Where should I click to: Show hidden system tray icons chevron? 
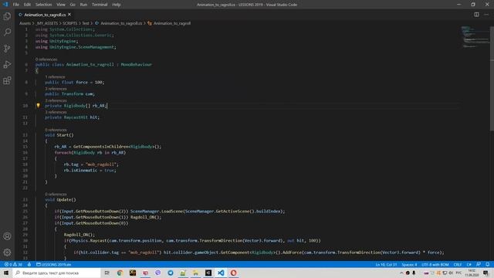pos(401,273)
